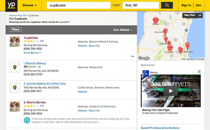Click the suggested 'cupcake' search link
The image size is (210, 130).
tap(64, 22)
